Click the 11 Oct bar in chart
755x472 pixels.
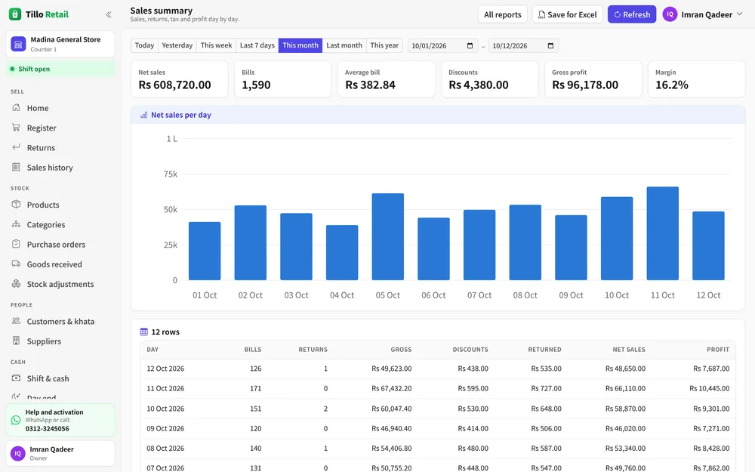tap(662, 233)
